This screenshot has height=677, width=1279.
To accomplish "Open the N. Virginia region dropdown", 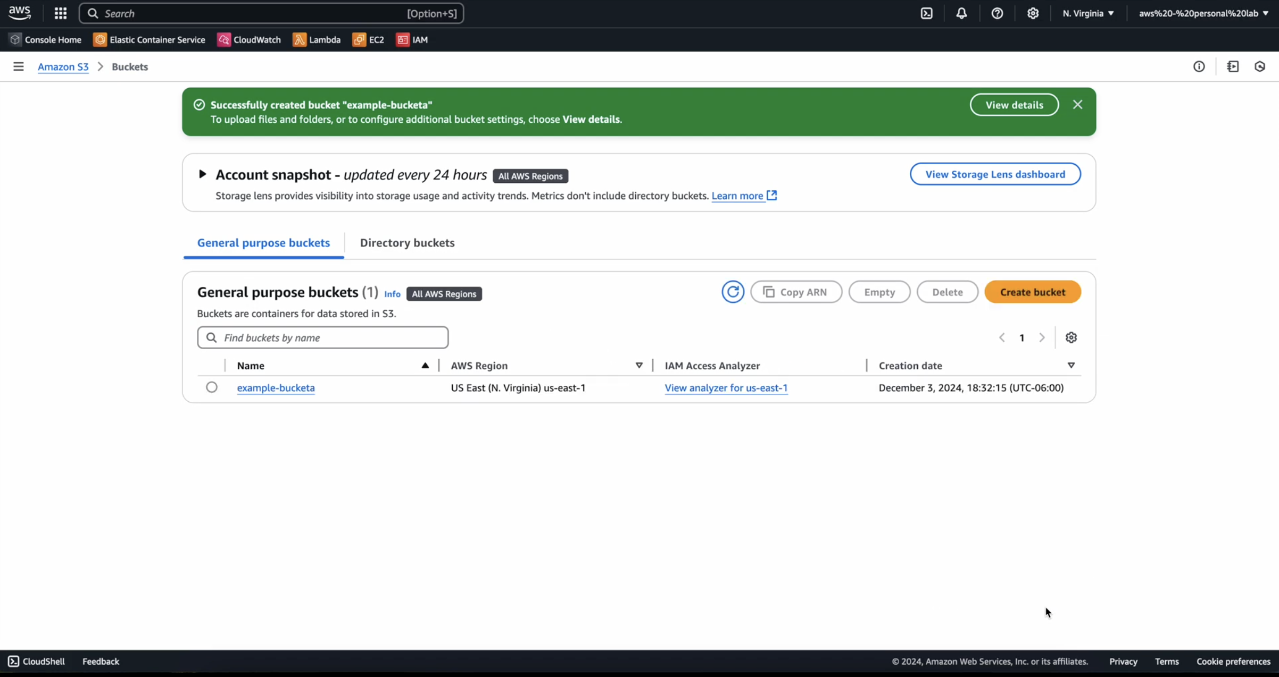I will (1088, 13).
